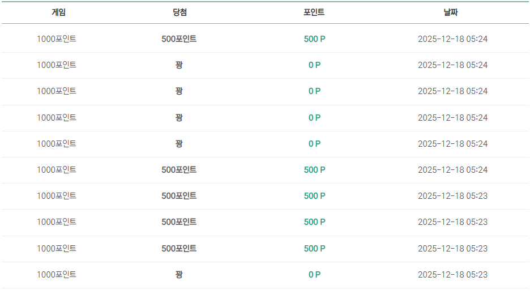Select the 날짜 column header
Image resolution: width=530 pixels, height=294 pixels.
[451, 12]
